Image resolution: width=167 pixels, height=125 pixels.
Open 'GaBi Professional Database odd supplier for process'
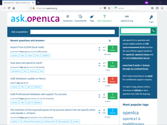click(x=39, y=94)
